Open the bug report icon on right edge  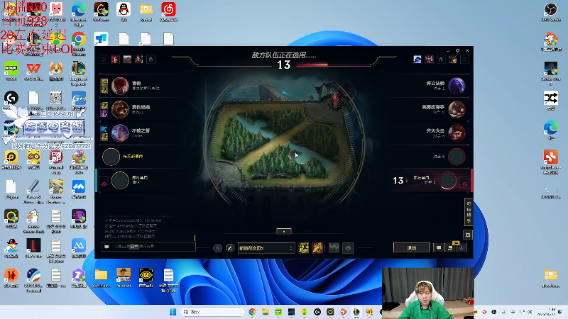coord(468,235)
